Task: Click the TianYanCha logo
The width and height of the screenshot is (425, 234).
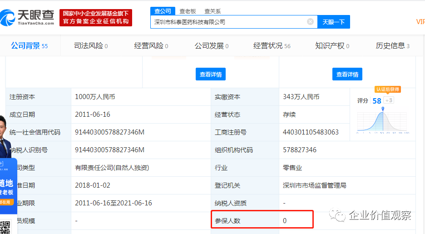Action: (x=27, y=17)
